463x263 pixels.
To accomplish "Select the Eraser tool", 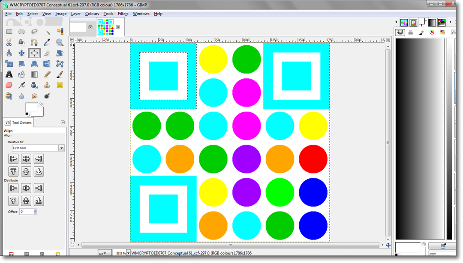I will pos(9,85).
